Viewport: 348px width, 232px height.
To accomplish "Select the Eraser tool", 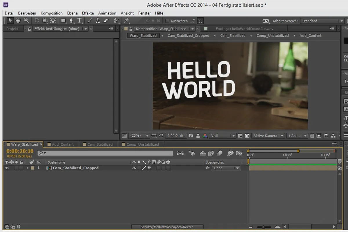I will point(106,21).
